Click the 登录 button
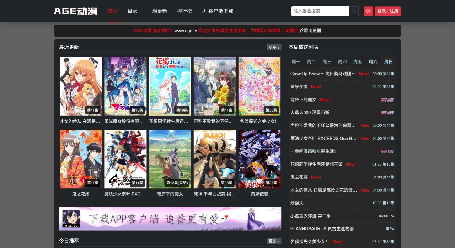The image size is (455, 248). [x=381, y=11]
